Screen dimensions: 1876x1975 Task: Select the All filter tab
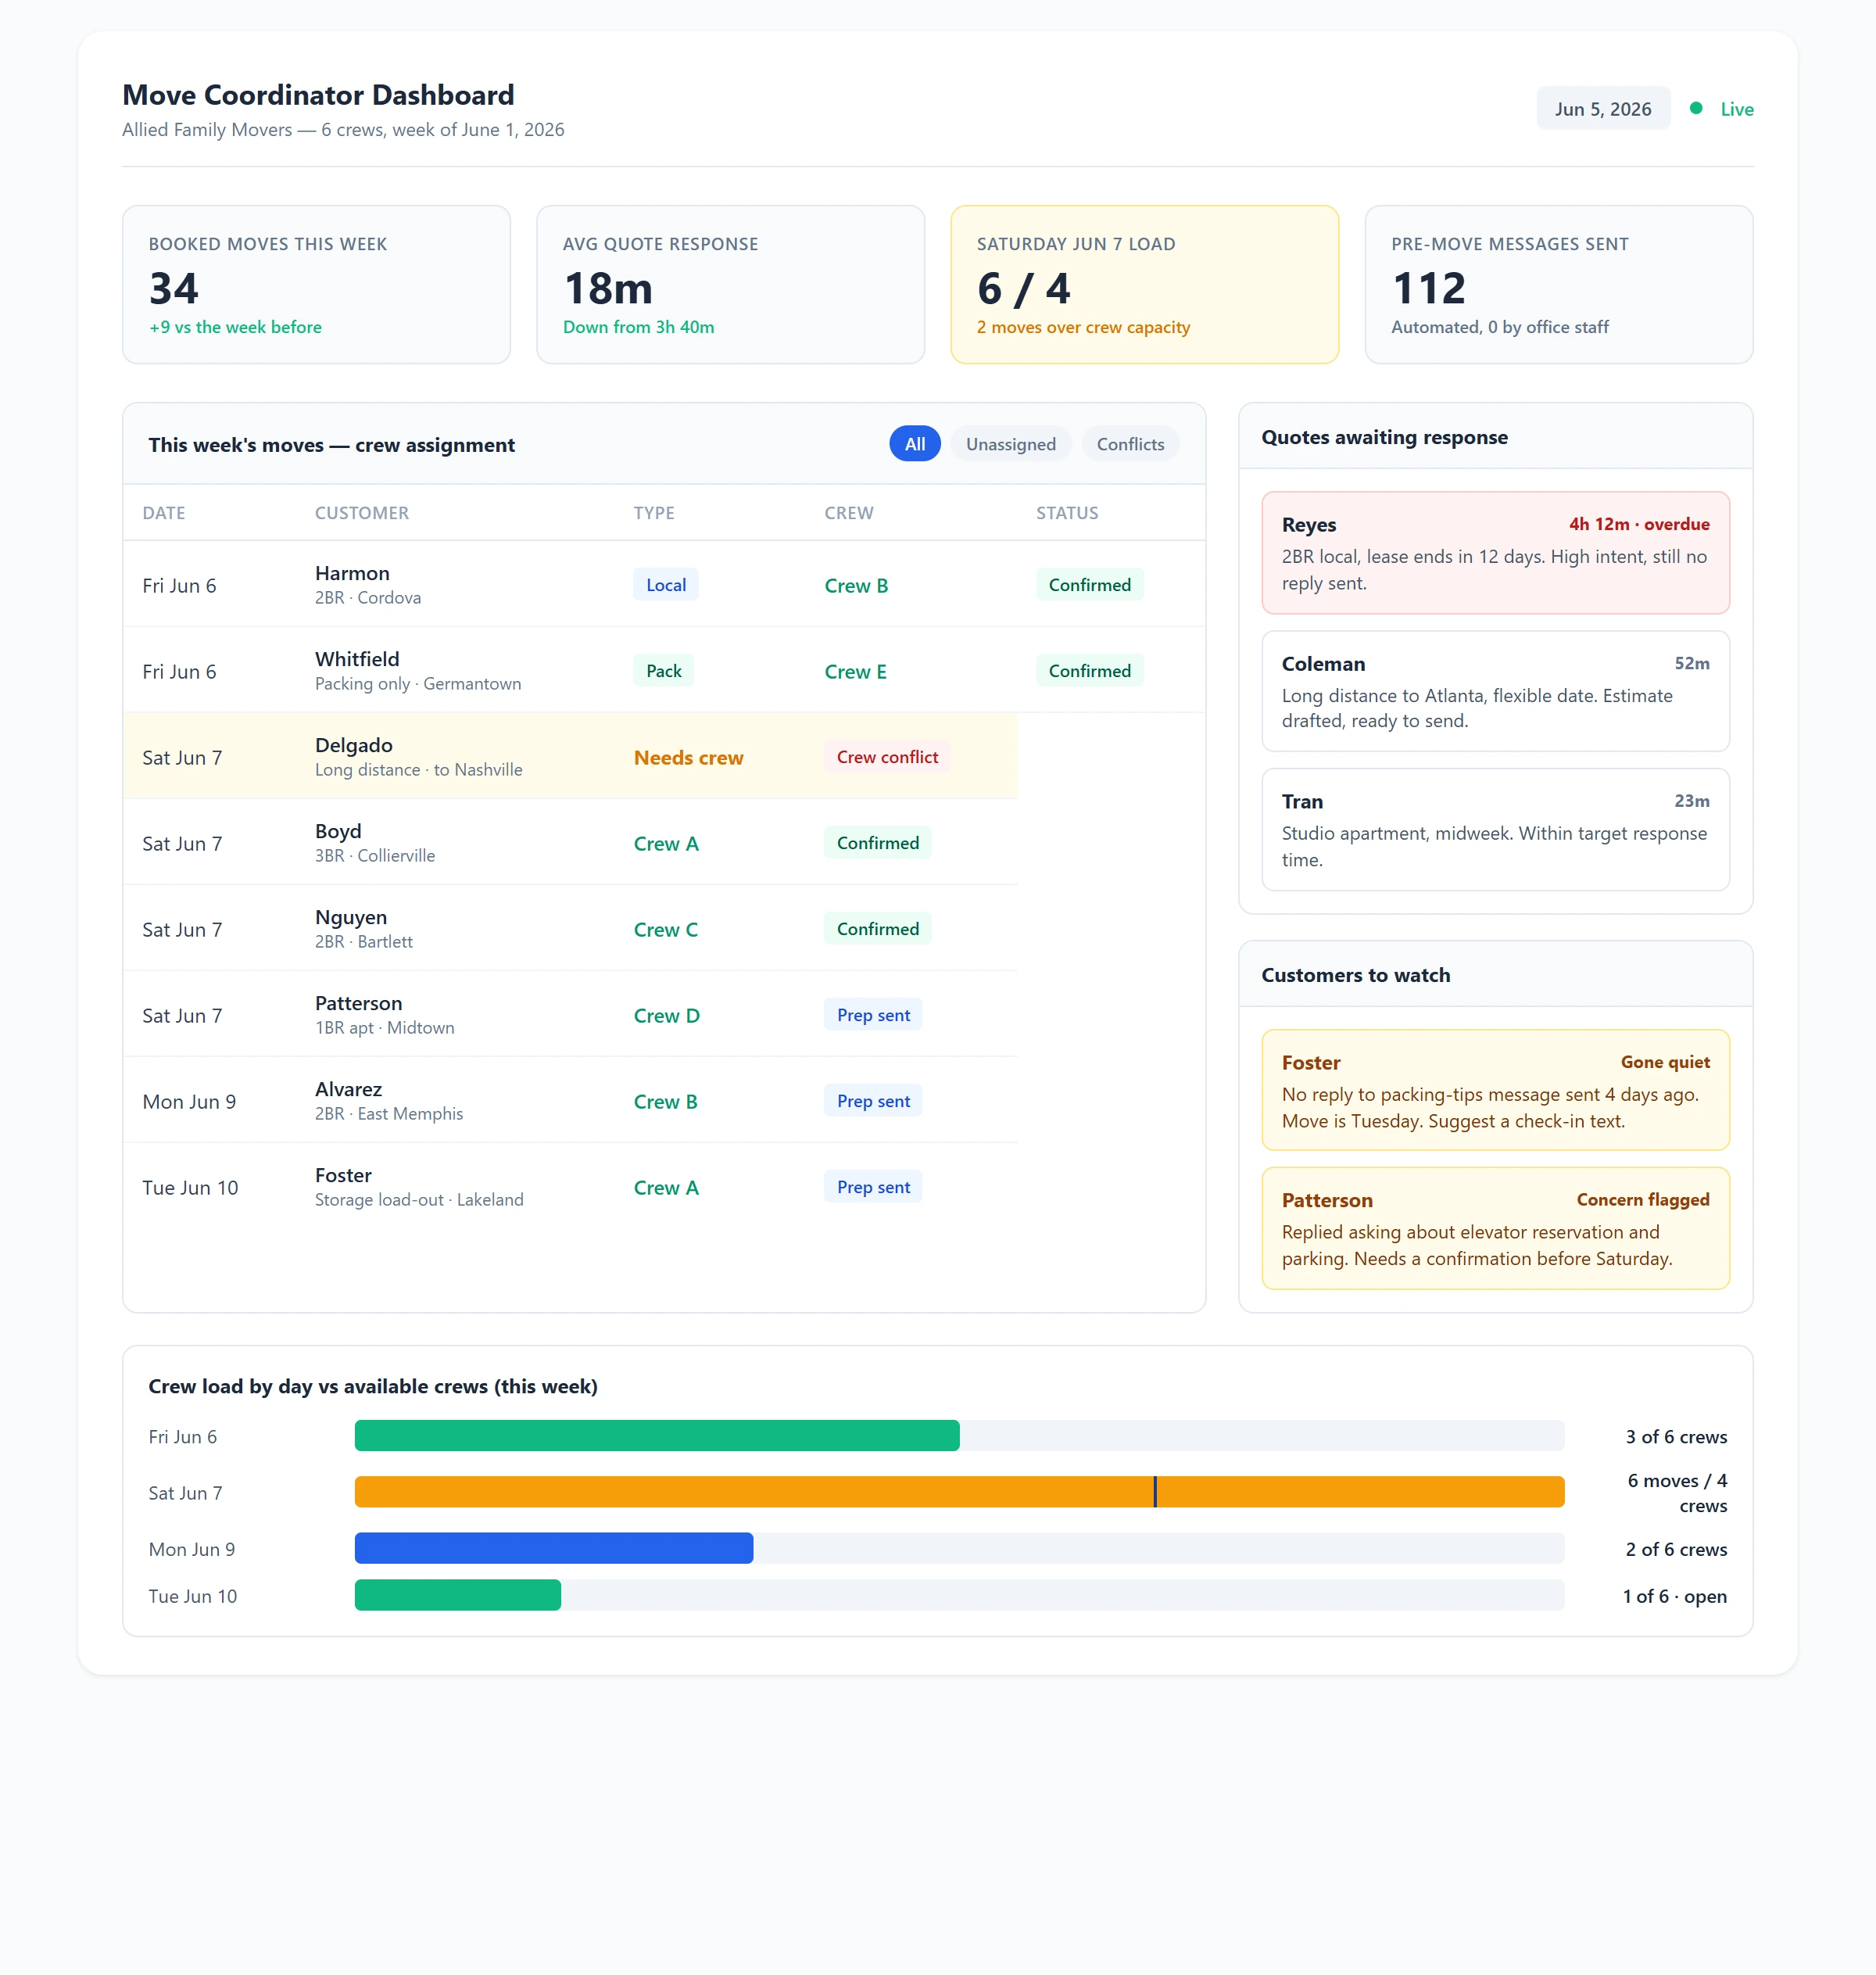click(914, 444)
